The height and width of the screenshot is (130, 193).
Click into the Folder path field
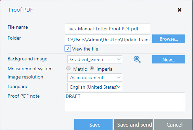click(x=107, y=39)
